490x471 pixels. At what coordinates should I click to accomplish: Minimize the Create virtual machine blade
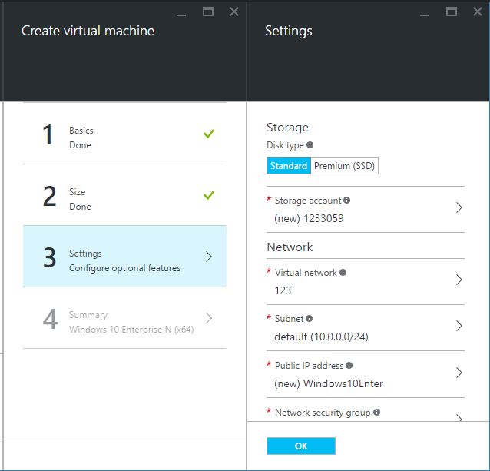click(x=180, y=13)
